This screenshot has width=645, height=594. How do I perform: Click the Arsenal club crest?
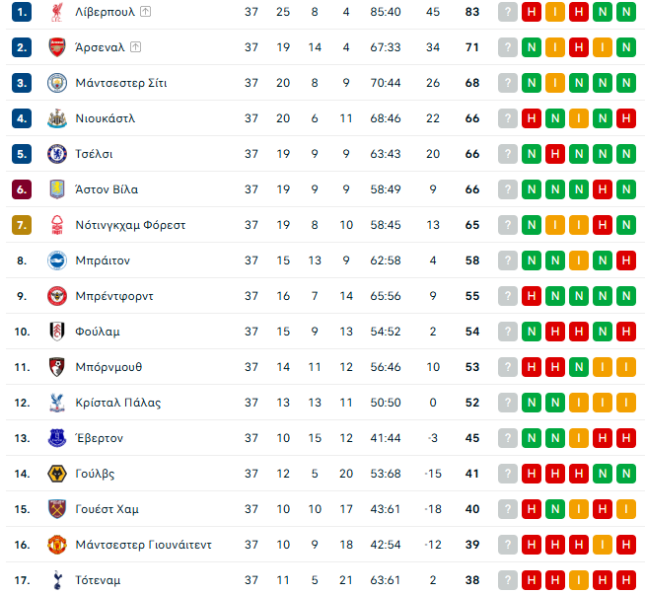coord(57,47)
